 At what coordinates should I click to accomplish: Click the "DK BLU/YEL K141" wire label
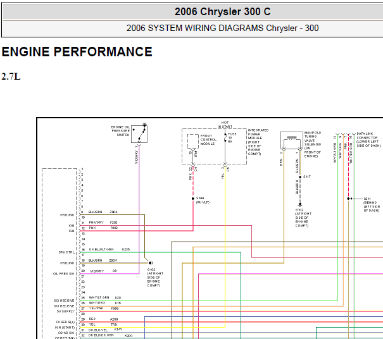tap(105, 330)
